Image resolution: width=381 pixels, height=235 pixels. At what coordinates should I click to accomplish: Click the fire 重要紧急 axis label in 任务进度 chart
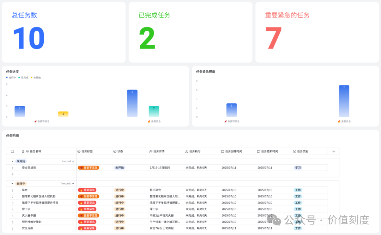tap(154, 121)
